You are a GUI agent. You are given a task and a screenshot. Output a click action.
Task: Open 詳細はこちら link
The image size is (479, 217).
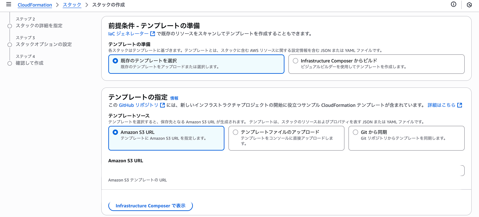coord(442,105)
